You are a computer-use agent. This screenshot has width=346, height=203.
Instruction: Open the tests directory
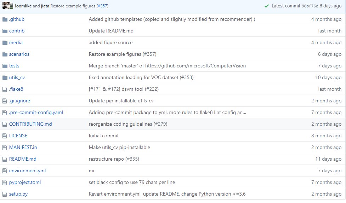14,66
